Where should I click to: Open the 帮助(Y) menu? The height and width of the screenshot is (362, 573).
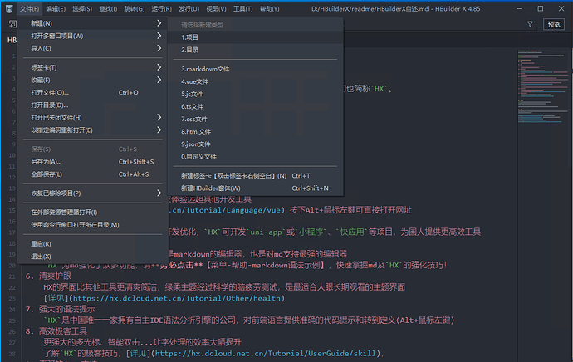pyautogui.click(x=270, y=8)
